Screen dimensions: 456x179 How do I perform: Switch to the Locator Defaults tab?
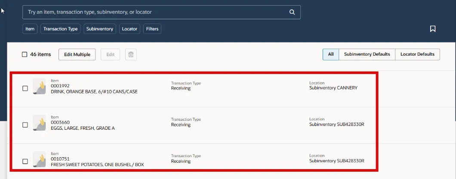417,54
